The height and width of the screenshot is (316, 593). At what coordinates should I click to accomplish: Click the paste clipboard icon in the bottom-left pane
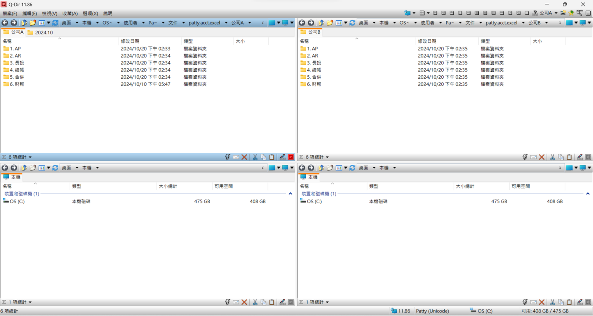(x=272, y=302)
